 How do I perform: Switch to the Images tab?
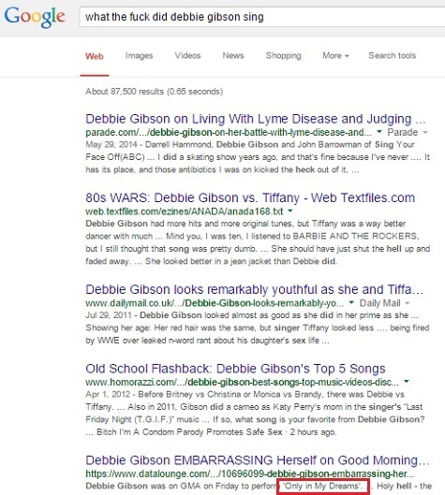[x=139, y=56]
